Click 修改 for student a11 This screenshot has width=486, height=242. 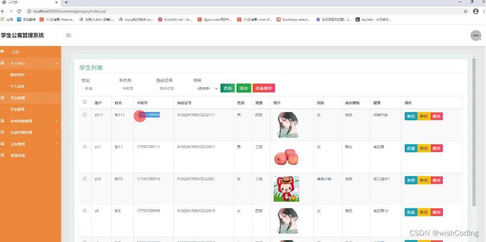tap(424, 148)
